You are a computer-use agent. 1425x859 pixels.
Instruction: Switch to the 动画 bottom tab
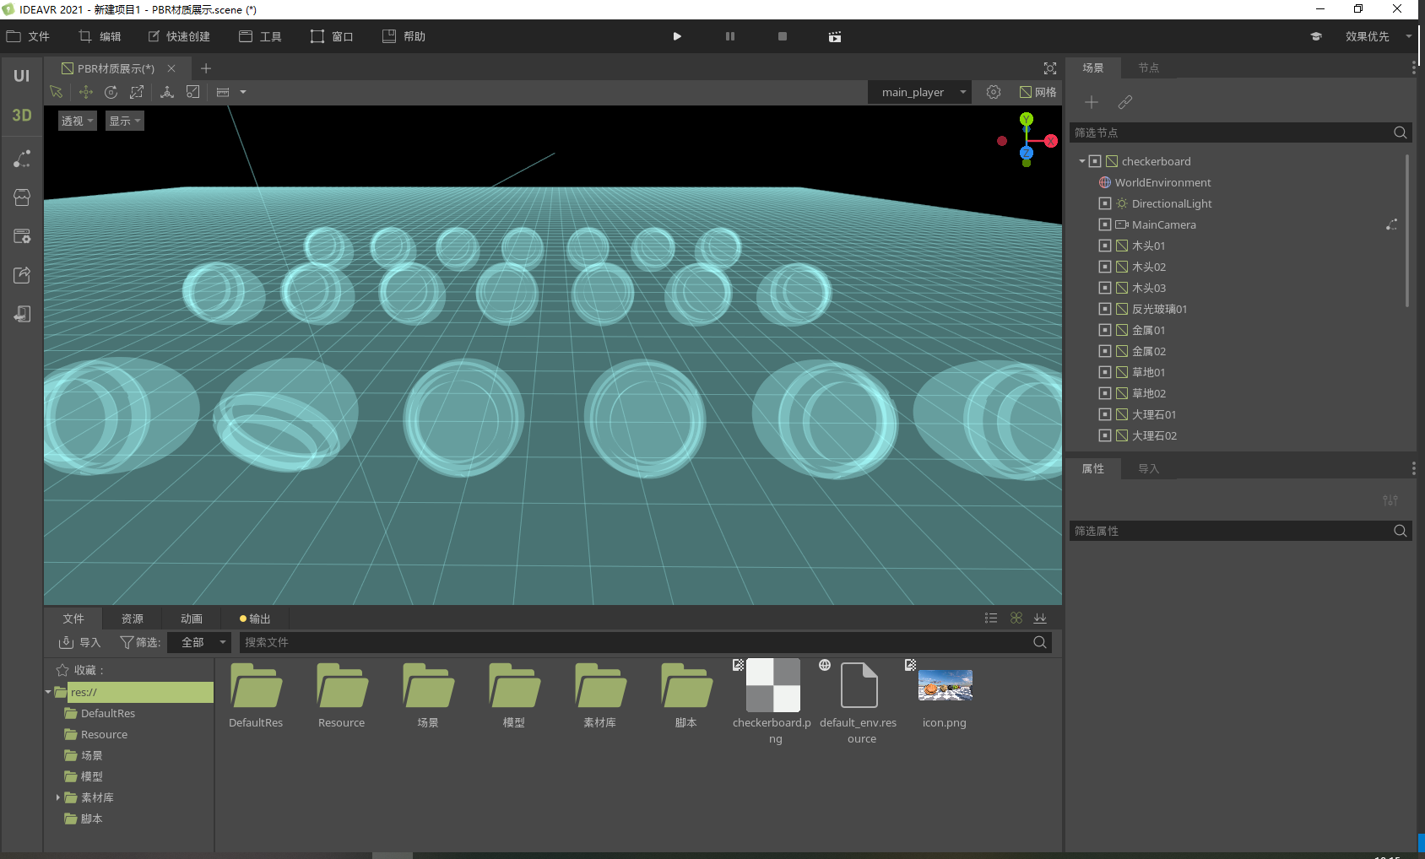(192, 619)
